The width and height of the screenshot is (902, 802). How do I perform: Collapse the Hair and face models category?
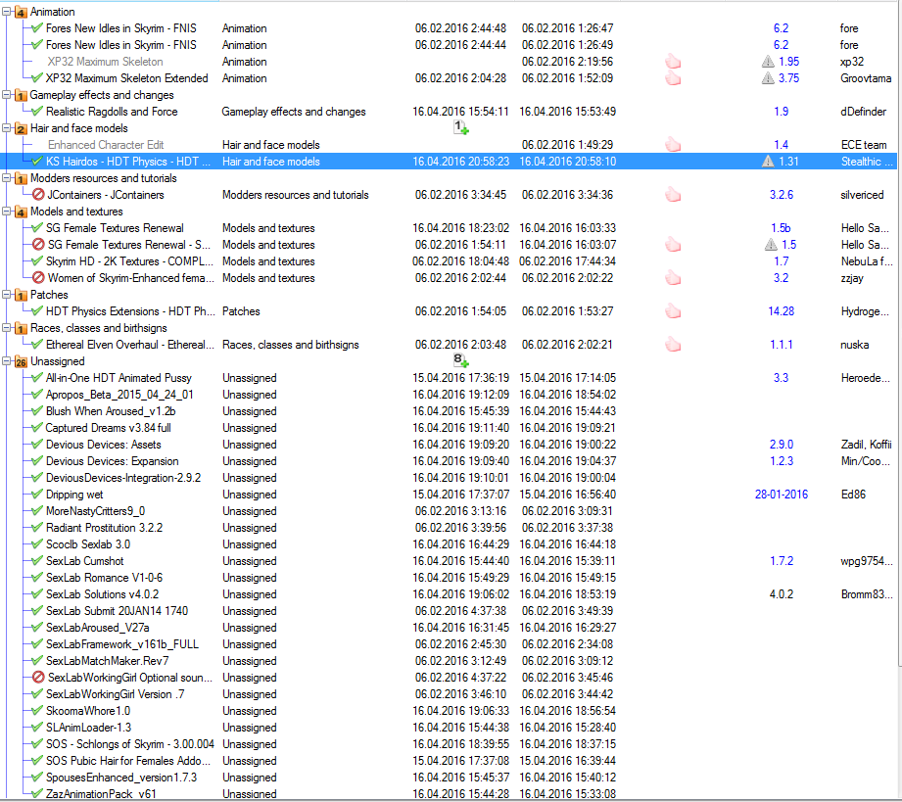tap(6, 128)
